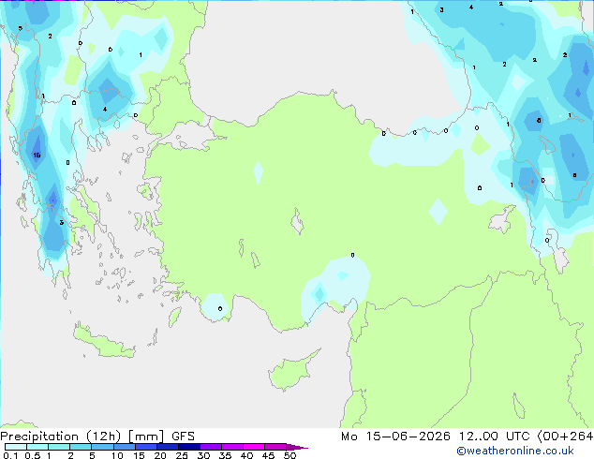This screenshot has width=594, height=459.
Task: Click the over-50 mm arrow at legend end
Action: pyautogui.click(x=297, y=447)
